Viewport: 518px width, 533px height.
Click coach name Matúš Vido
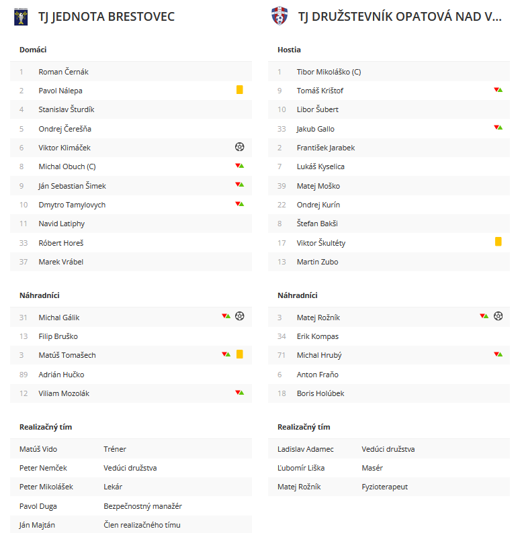38,449
